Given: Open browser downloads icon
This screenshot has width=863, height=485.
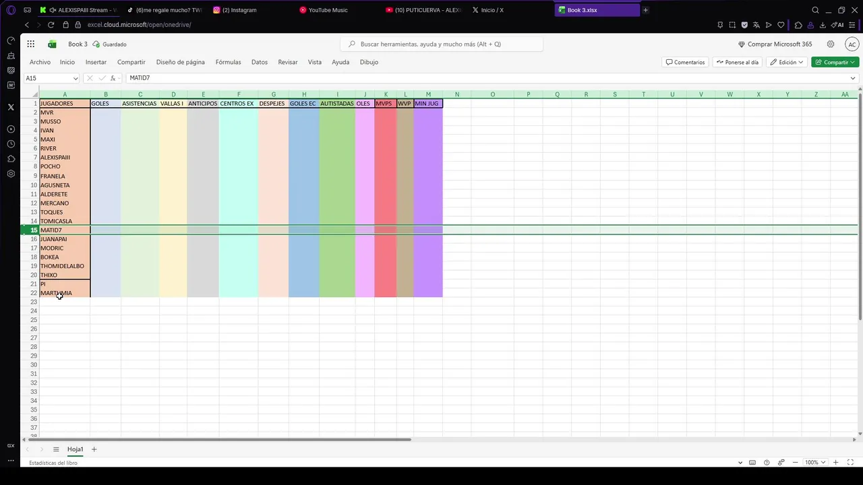Looking at the screenshot, I should (x=823, y=25).
